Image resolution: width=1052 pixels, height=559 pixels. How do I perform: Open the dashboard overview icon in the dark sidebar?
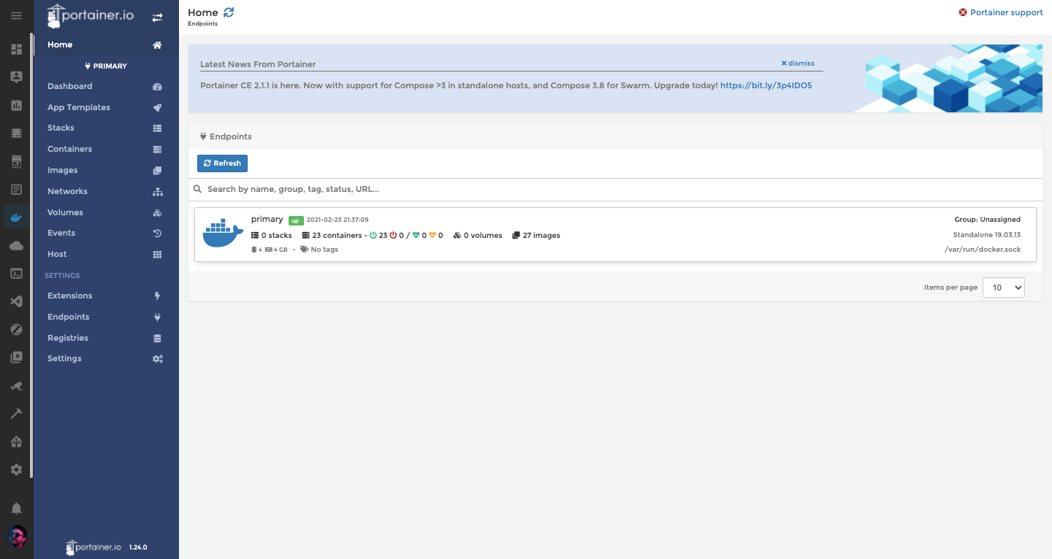[16, 50]
